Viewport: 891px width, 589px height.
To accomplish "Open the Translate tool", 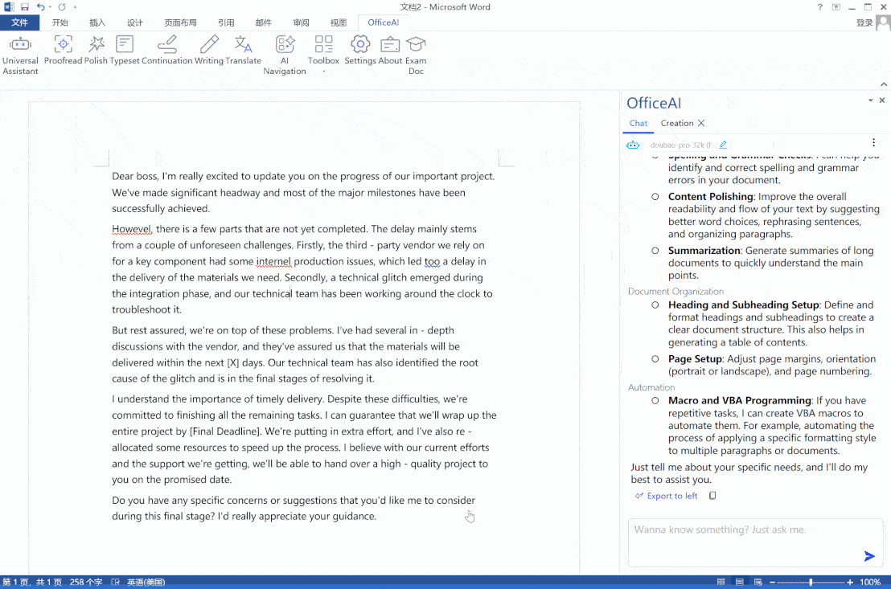I will (243, 50).
